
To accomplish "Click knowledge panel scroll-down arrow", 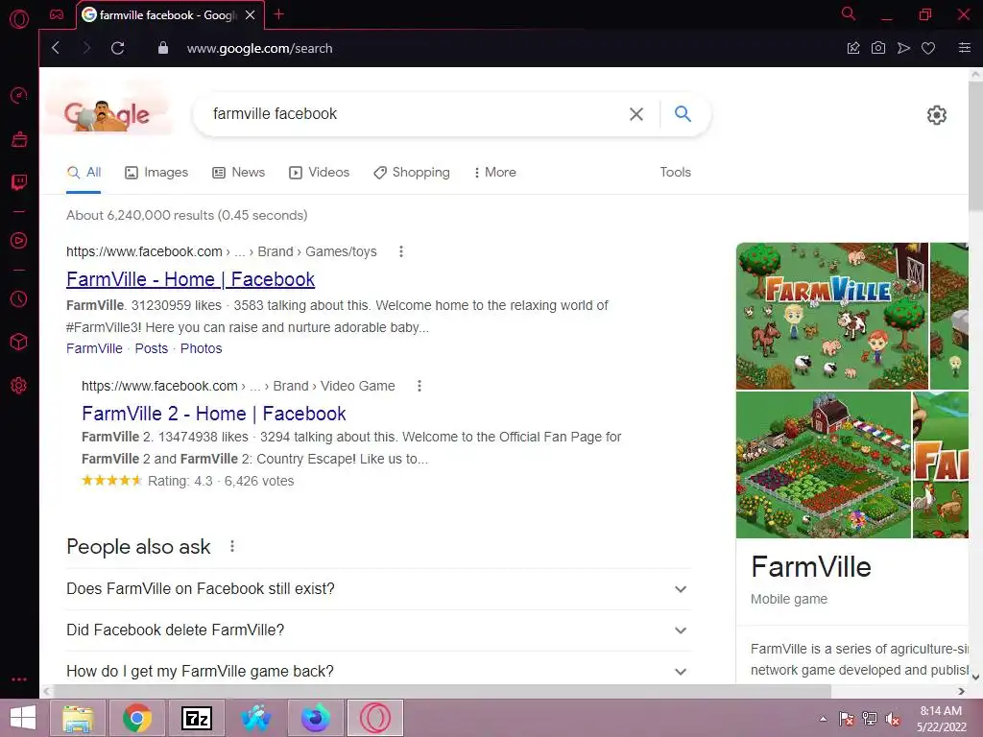I will 975,677.
